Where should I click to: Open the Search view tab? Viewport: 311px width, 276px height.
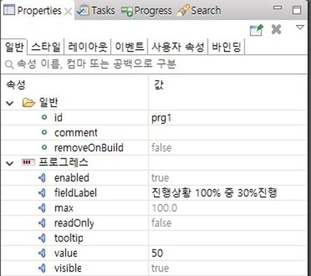[199, 10]
